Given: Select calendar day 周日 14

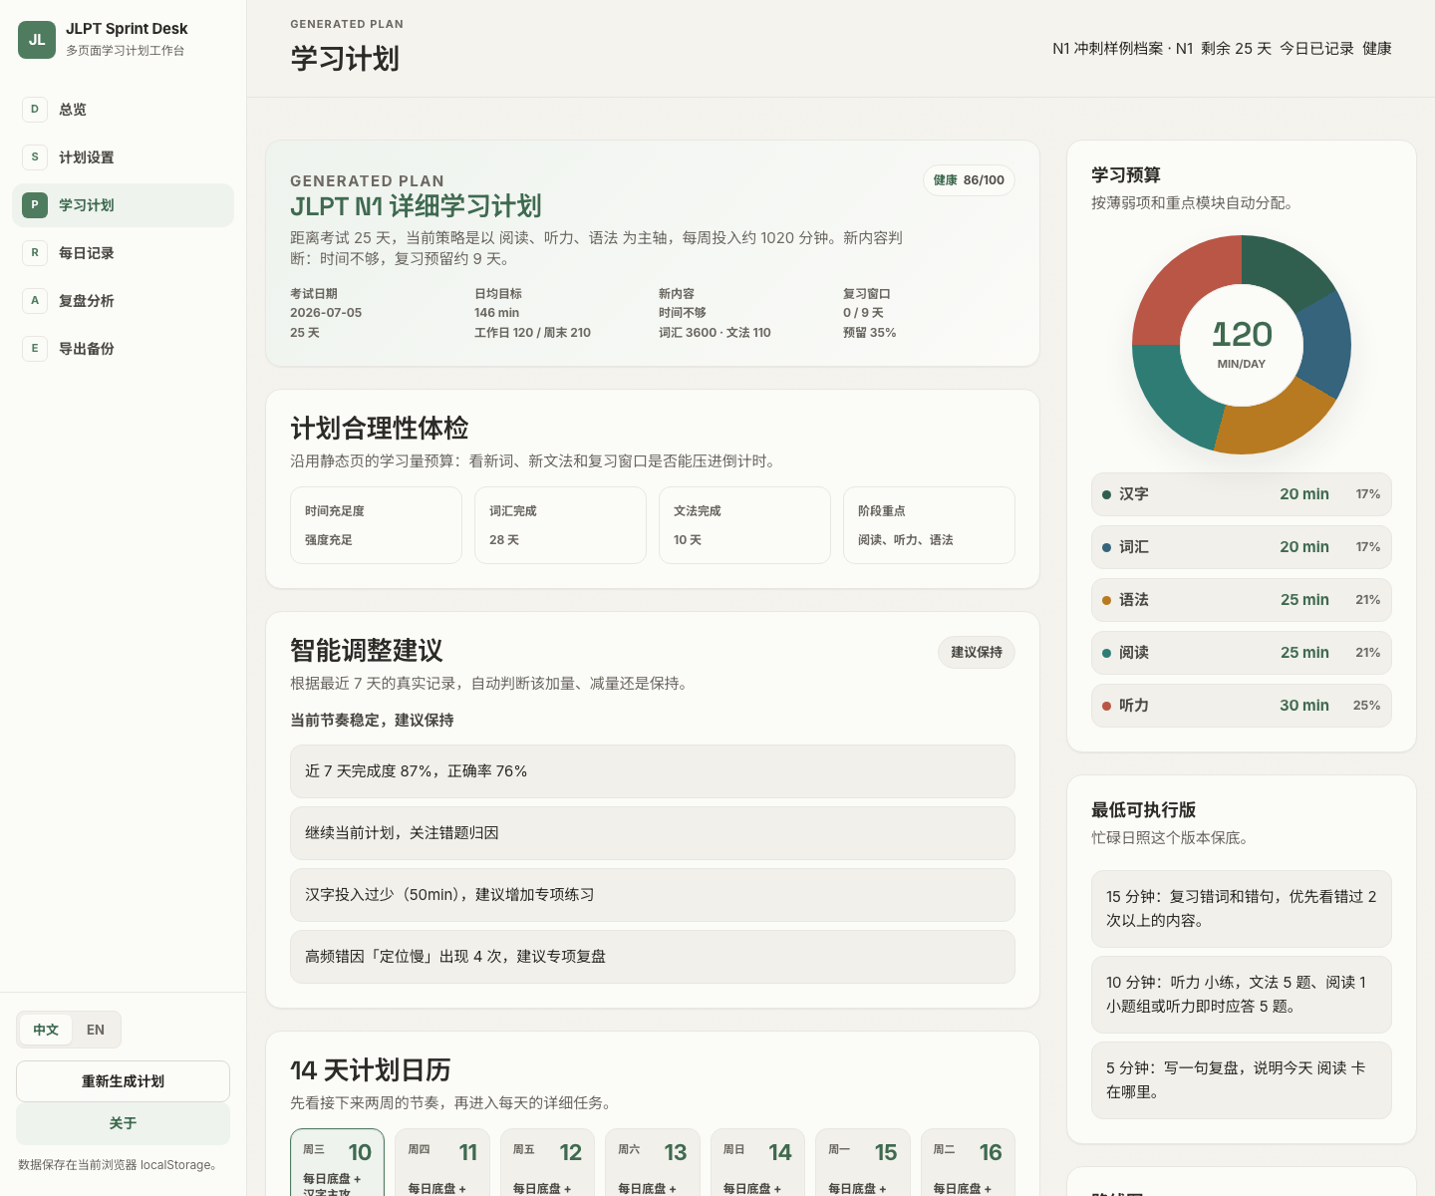Looking at the screenshot, I should pyautogui.click(x=757, y=1162).
